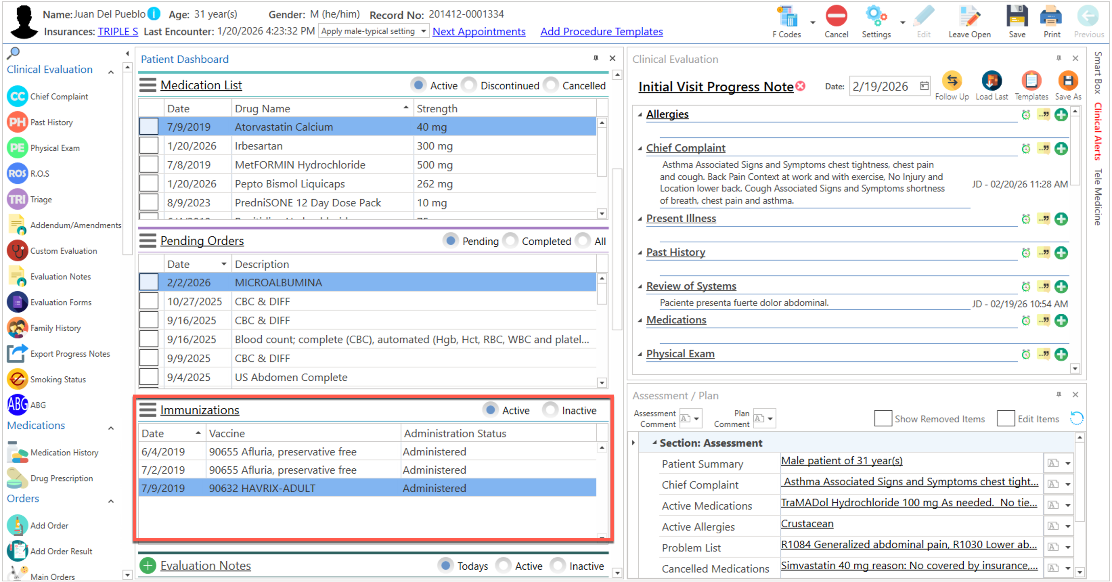Open Chief Complaint from sidebar
This screenshot has width=1112, height=582.
[x=59, y=97]
